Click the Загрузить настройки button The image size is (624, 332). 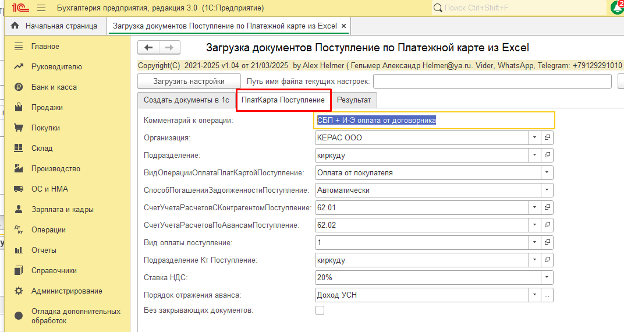[189, 81]
